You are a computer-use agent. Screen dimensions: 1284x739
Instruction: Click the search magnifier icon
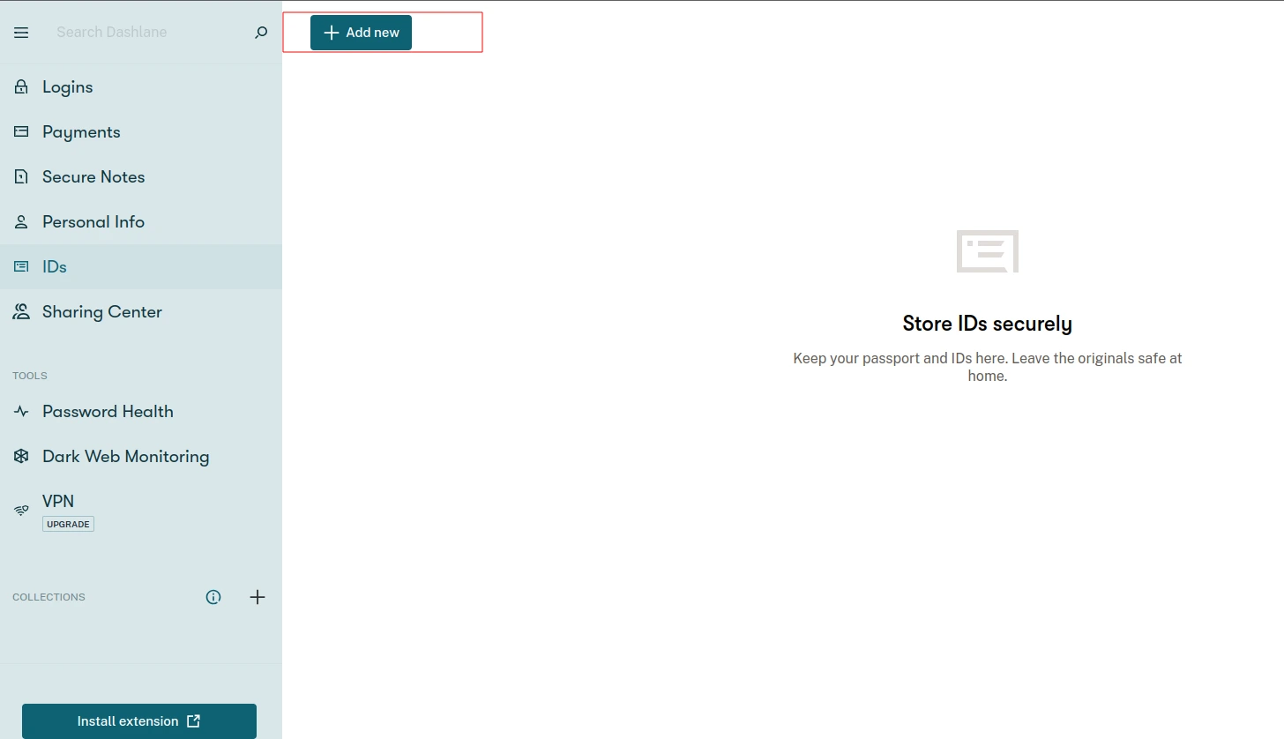261,33
